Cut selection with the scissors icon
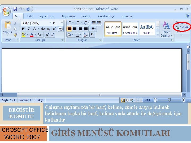Image resolution: width=191 pixels, height=143 pixels. (x=15, y=23)
